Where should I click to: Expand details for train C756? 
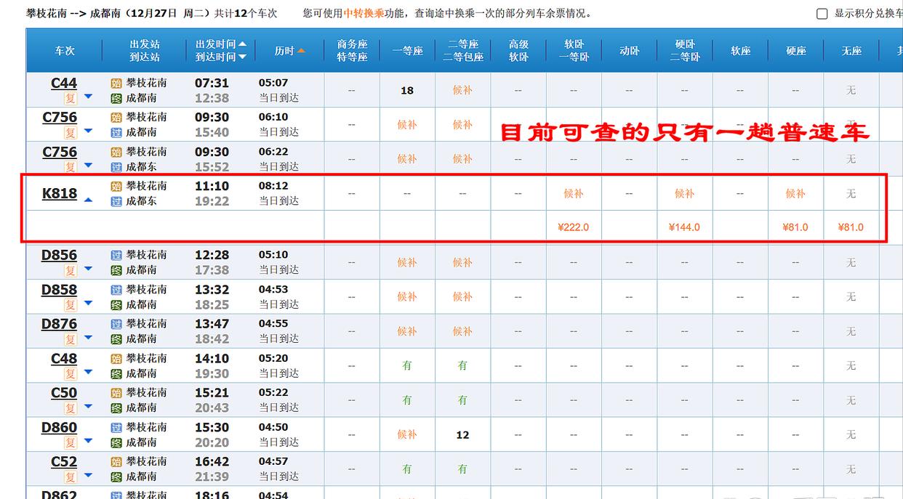click(x=87, y=132)
